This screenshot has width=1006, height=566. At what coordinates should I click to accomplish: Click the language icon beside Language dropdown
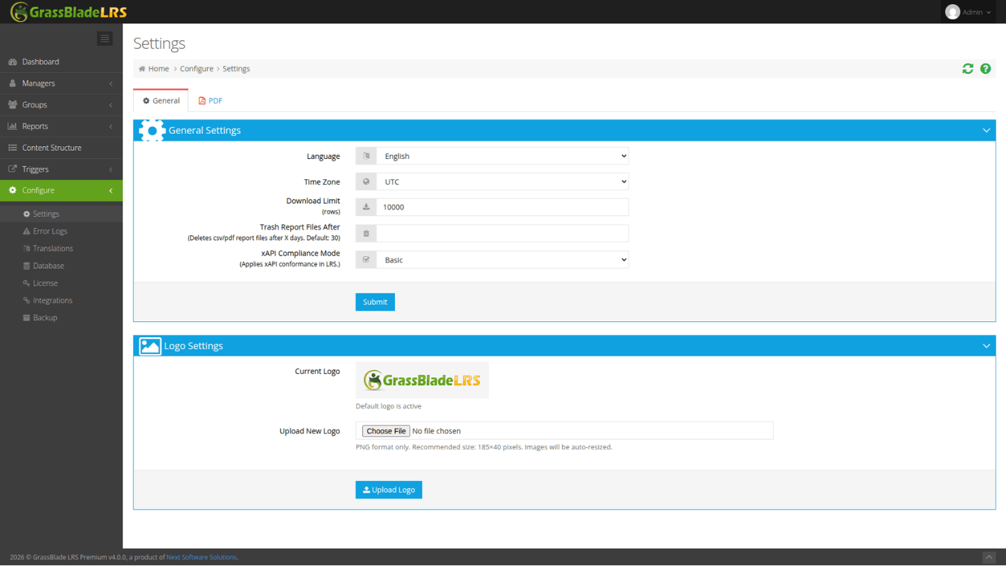(366, 156)
